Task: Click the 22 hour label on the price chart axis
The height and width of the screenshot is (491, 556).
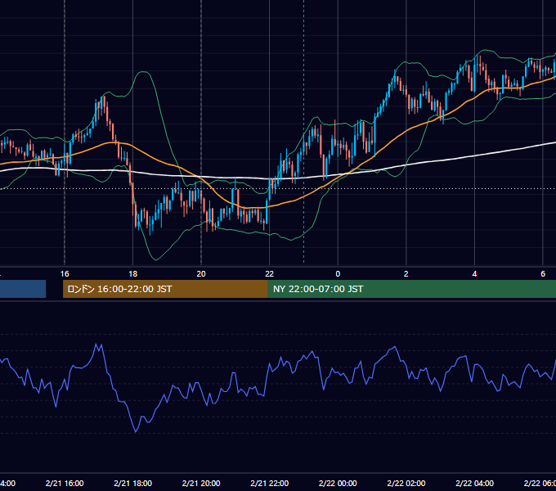Action: coord(270,274)
